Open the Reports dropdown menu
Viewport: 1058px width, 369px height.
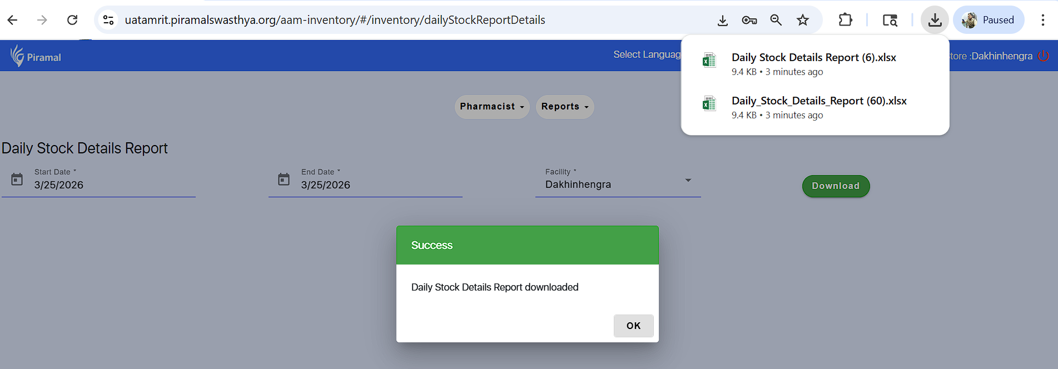(x=564, y=107)
